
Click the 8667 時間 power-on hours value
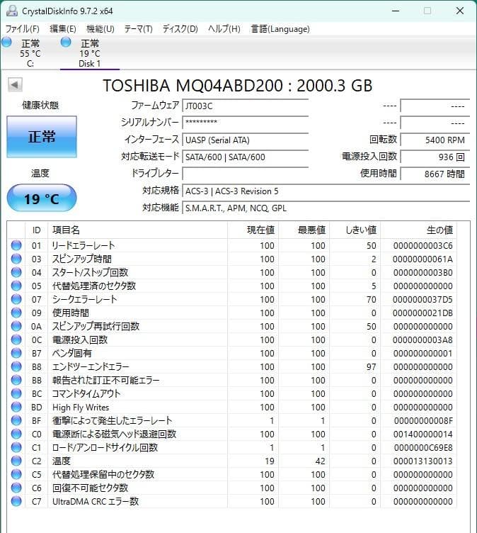click(435, 174)
